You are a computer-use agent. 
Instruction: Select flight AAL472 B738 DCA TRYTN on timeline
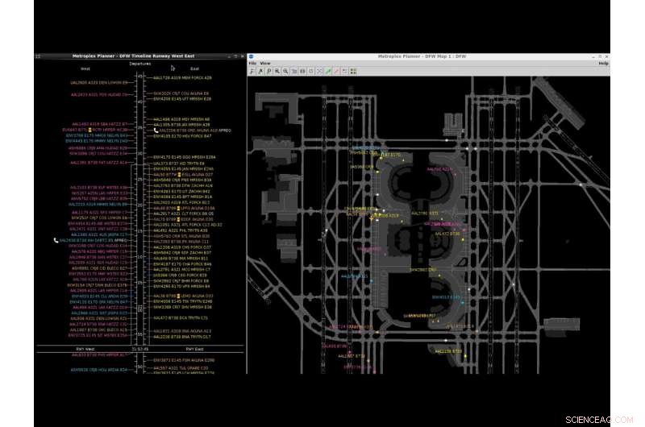click(180, 318)
